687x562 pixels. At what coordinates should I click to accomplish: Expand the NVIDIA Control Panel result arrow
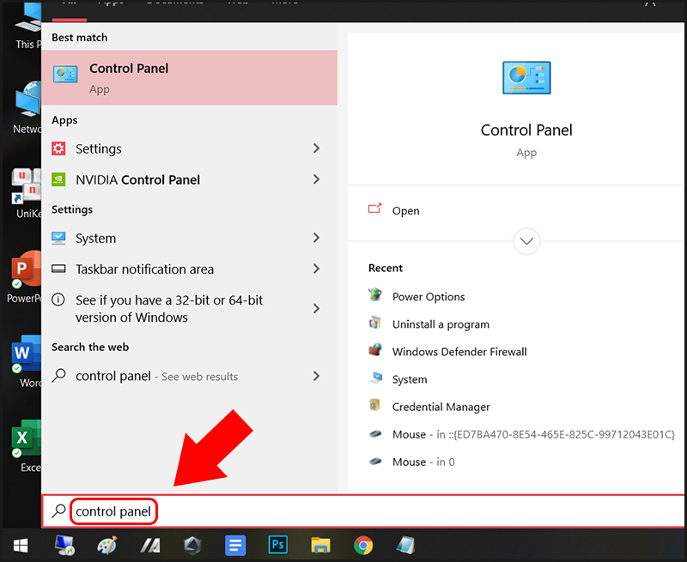(316, 179)
